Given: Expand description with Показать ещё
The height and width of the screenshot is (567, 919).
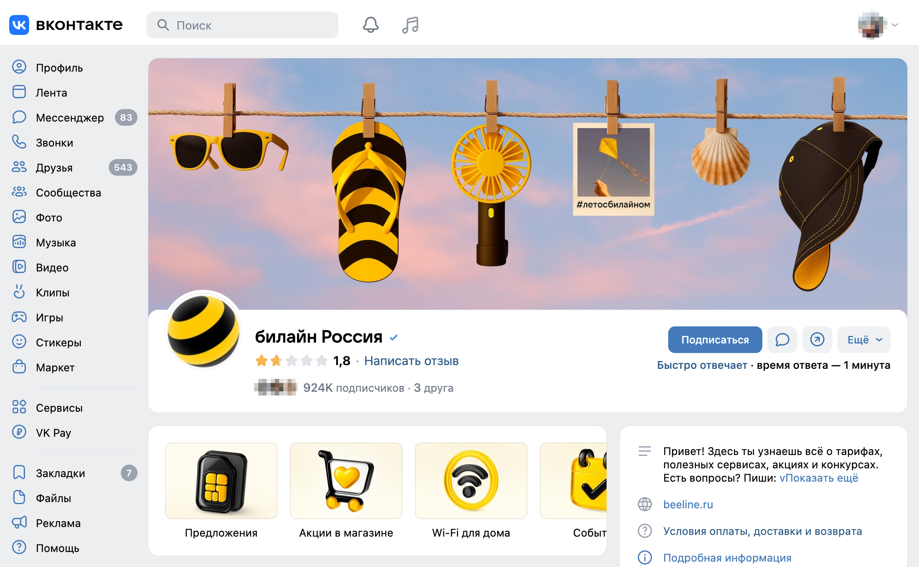Looking at the screenshot, I should point(822,478).
